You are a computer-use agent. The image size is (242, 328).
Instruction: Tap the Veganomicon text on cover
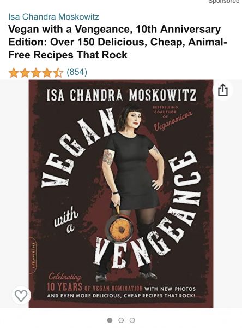[x=173, y=121]
